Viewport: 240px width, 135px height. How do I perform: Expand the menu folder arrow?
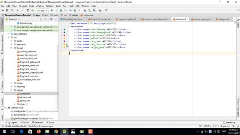tap(12, 83)
